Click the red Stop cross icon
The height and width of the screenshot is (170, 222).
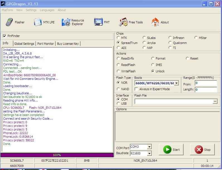(199, 149)
